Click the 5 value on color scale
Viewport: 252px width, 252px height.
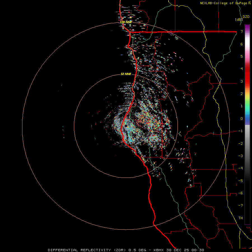(x=242, y=56)
